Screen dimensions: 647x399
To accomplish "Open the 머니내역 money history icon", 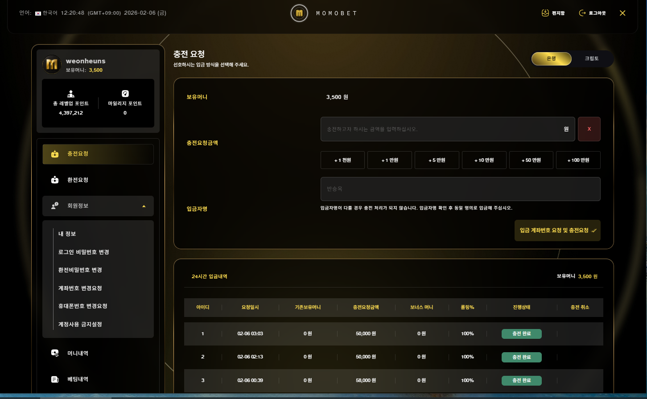I will click(55, 353).
